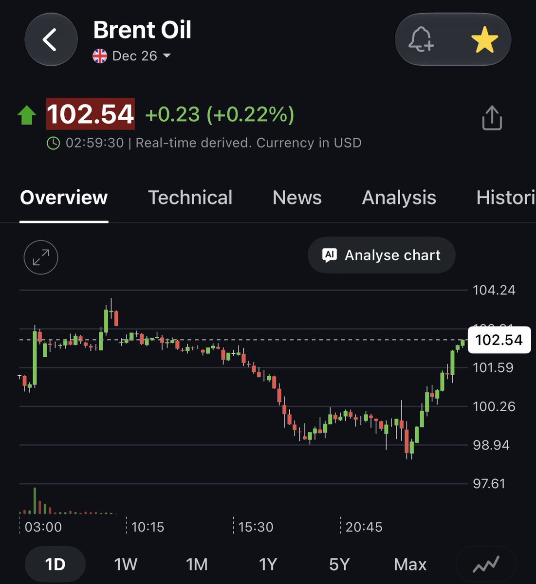Tap the 100.26 axis label
This screenshot has width=536, height=584.
[494, 406]
